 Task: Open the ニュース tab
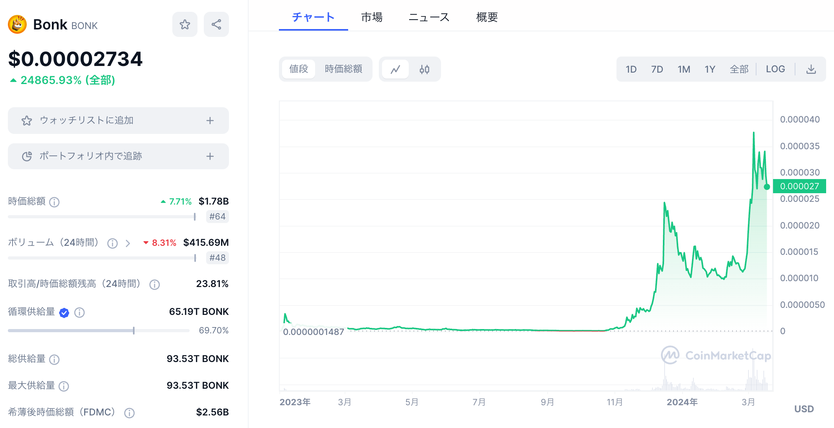click(x=429, y=17)
